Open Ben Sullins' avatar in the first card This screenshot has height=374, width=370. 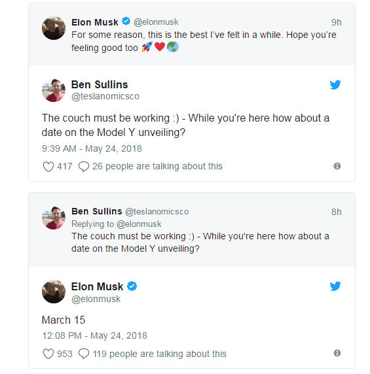click(54, 90)
